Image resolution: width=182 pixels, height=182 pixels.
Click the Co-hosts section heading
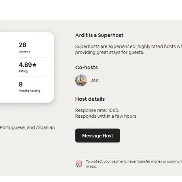click(x=87, y=68)
